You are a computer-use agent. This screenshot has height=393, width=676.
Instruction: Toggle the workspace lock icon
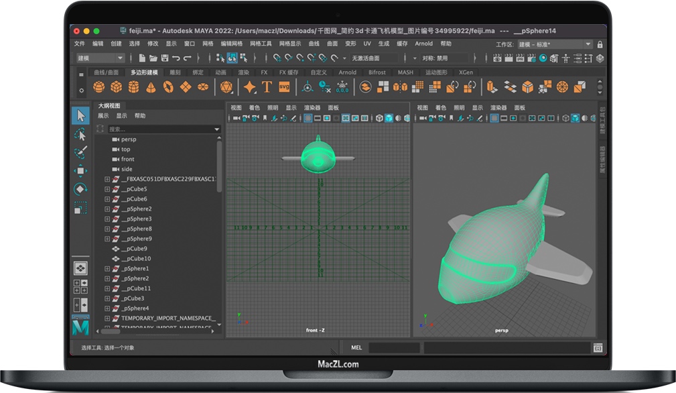click(x=599, y=44)
